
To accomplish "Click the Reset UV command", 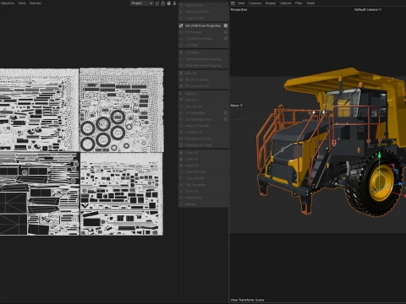I will click(x=203, y=166).
